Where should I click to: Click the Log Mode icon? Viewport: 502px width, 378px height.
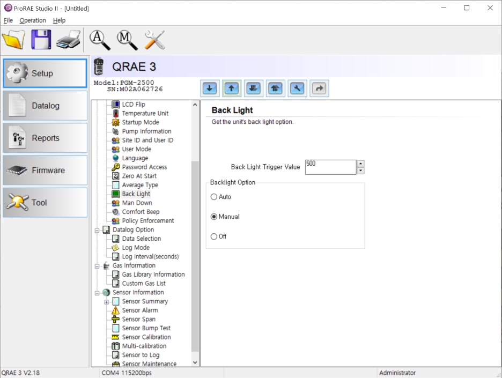click(x=115, y=248)
